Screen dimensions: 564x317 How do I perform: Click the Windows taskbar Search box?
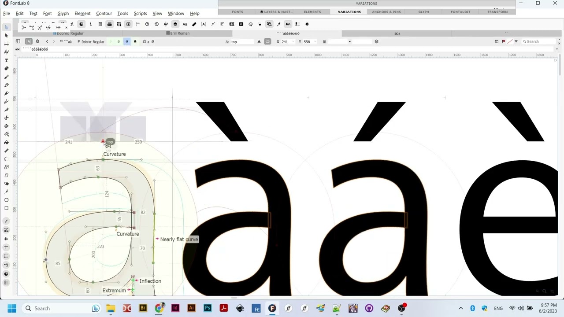point(62,308)
